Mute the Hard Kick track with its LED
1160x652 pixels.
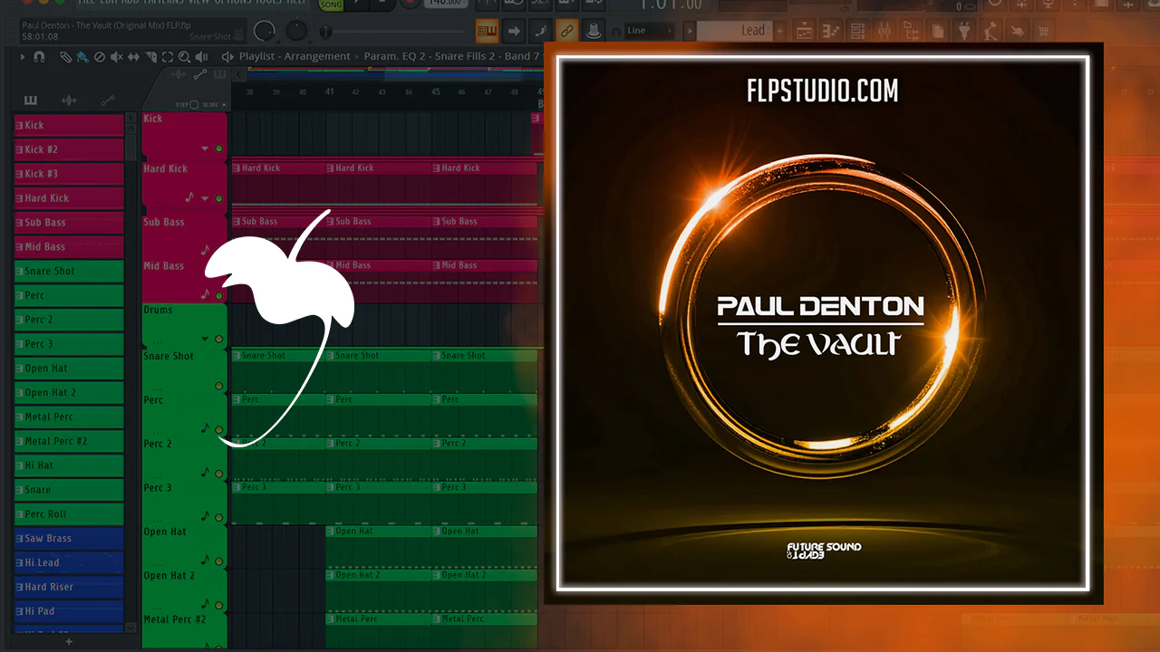[219, 197]
